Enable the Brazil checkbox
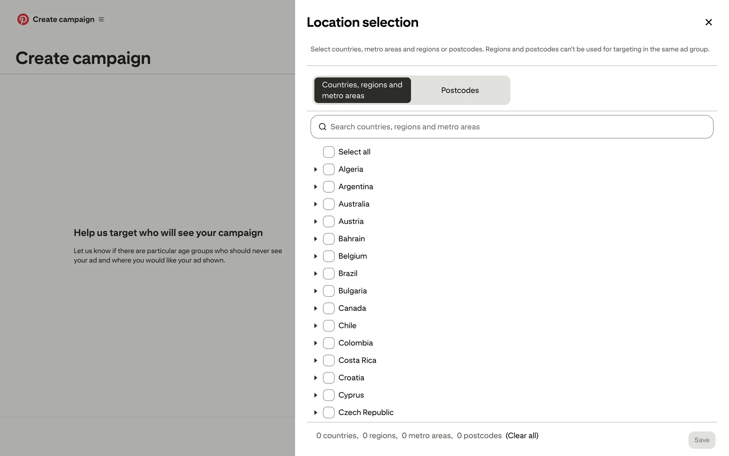This screenshot has height=456, width=729. 328,274
